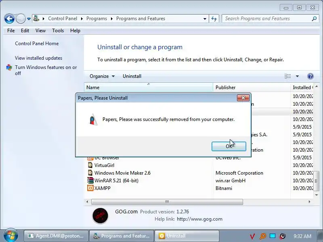This screenshot has width=323, height=242.
Task: Open View installed updates link
Action: (x=38, y=58)
